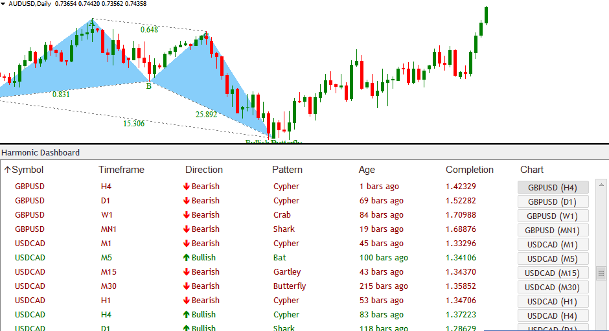Viewport: 609px width, 331px height.
Task: Click the 1.37223 completion value
Action: [461, 315]
